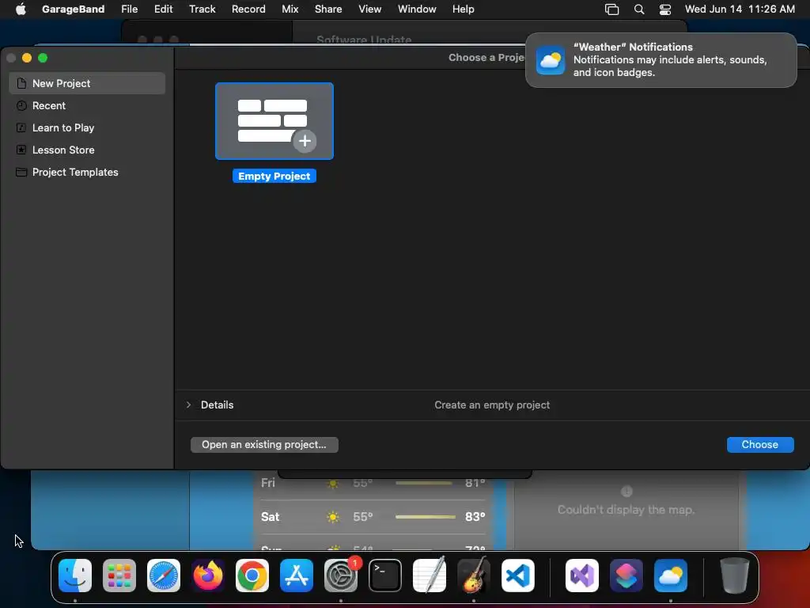Screen dimensions: 810x608
Task: Click the Project Templates folder icon
Action: click(x=21, y=172)
